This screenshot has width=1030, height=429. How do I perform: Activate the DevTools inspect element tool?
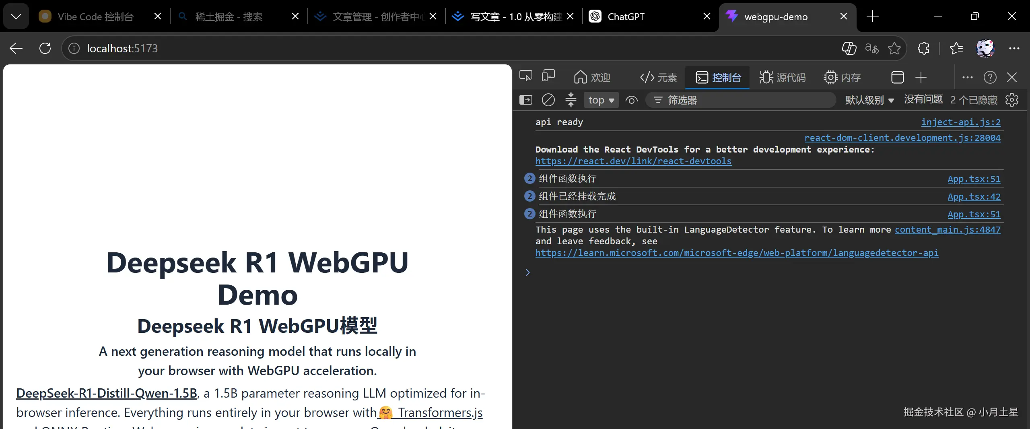tap(526, 76)
